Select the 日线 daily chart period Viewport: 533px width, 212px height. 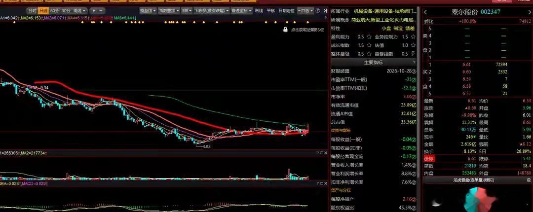click(43, 11)
